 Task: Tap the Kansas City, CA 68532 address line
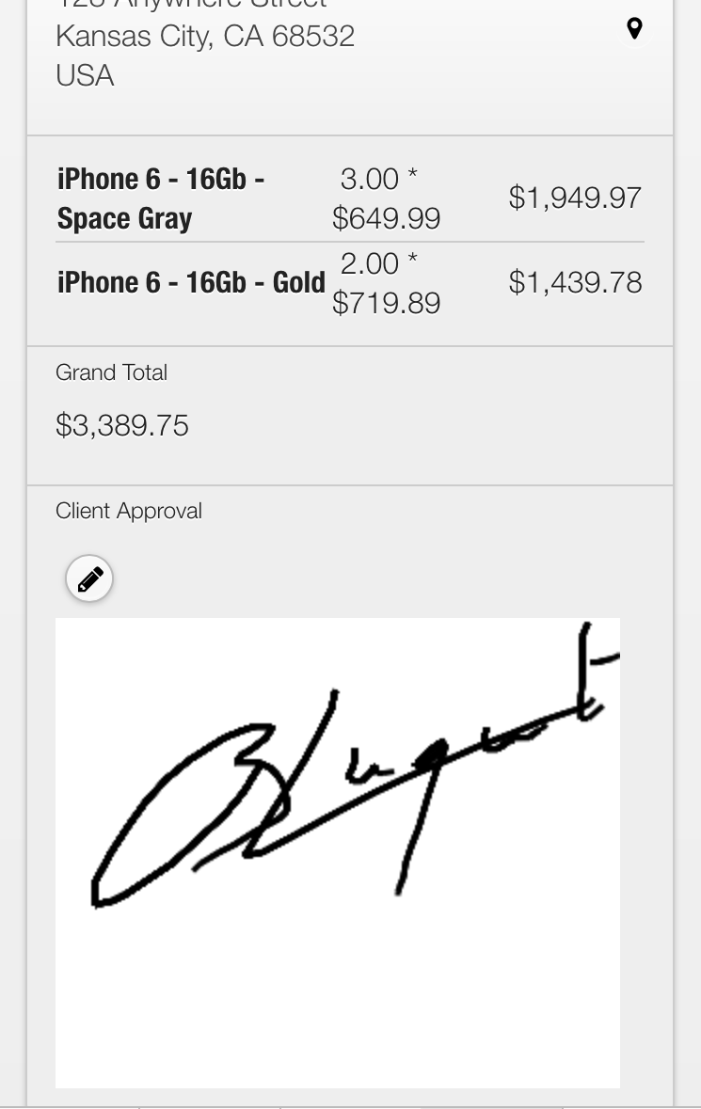click(205, 37)
